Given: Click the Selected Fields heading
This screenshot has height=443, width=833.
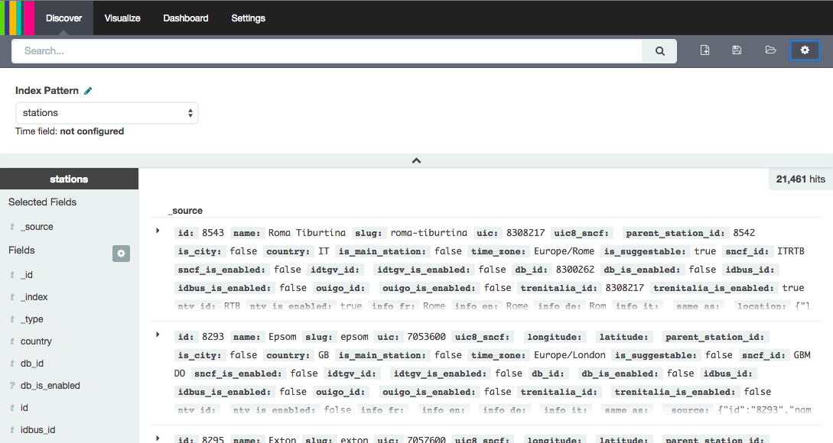Looking at the screenshot, I should click(x=43, y=202).
